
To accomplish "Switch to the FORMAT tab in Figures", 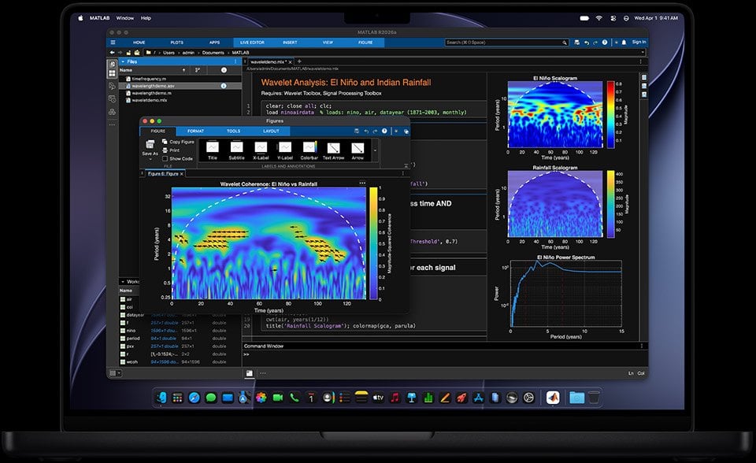I will 196,131.
